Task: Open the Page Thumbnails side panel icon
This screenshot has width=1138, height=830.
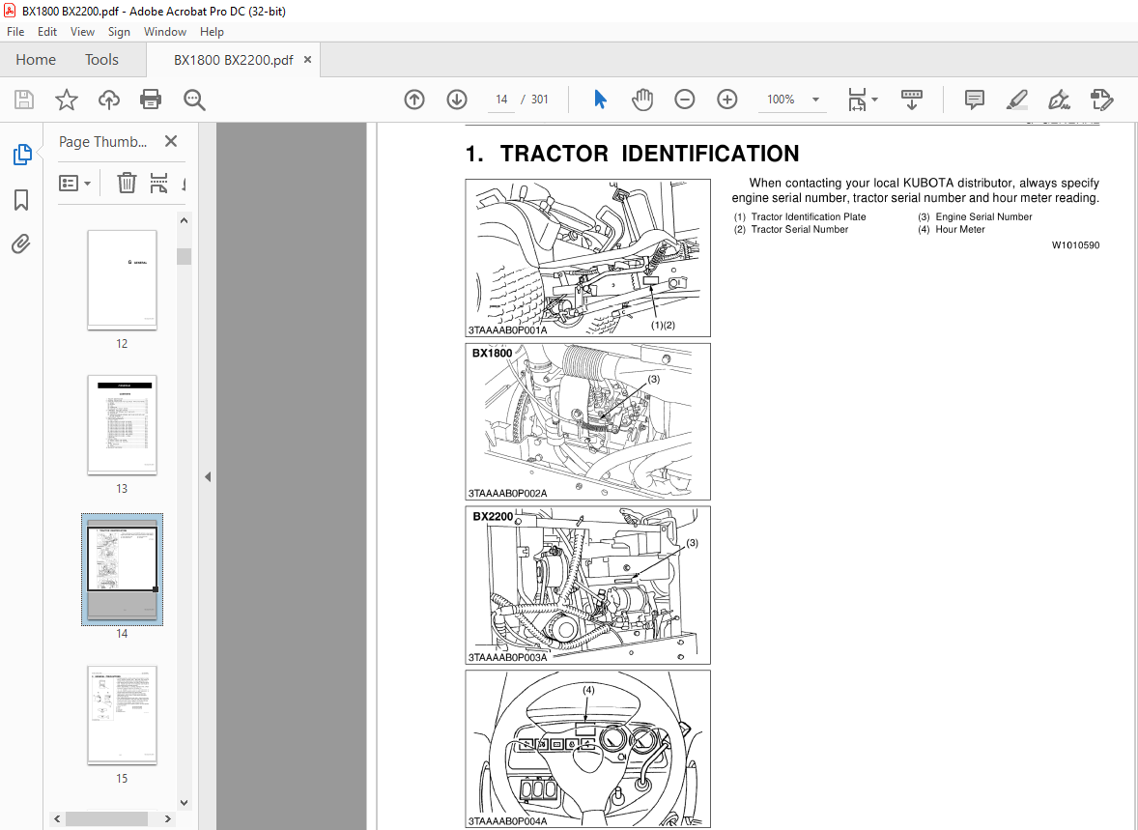Action: click(x=22, y=154)
